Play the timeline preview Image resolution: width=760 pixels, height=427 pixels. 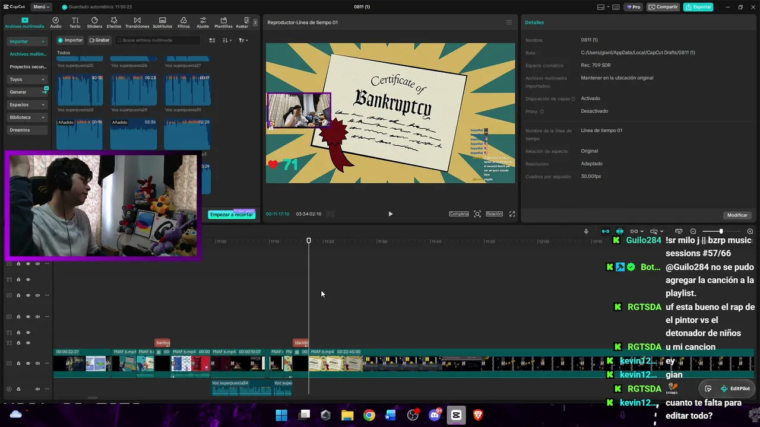pyautogui.click(x=390, y=214)
